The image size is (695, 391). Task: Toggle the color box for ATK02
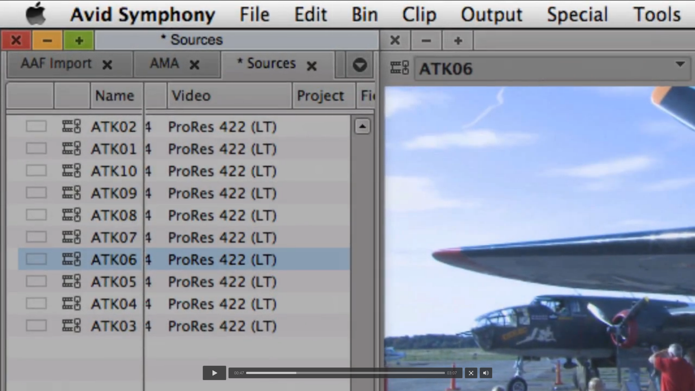coord(36,127)
